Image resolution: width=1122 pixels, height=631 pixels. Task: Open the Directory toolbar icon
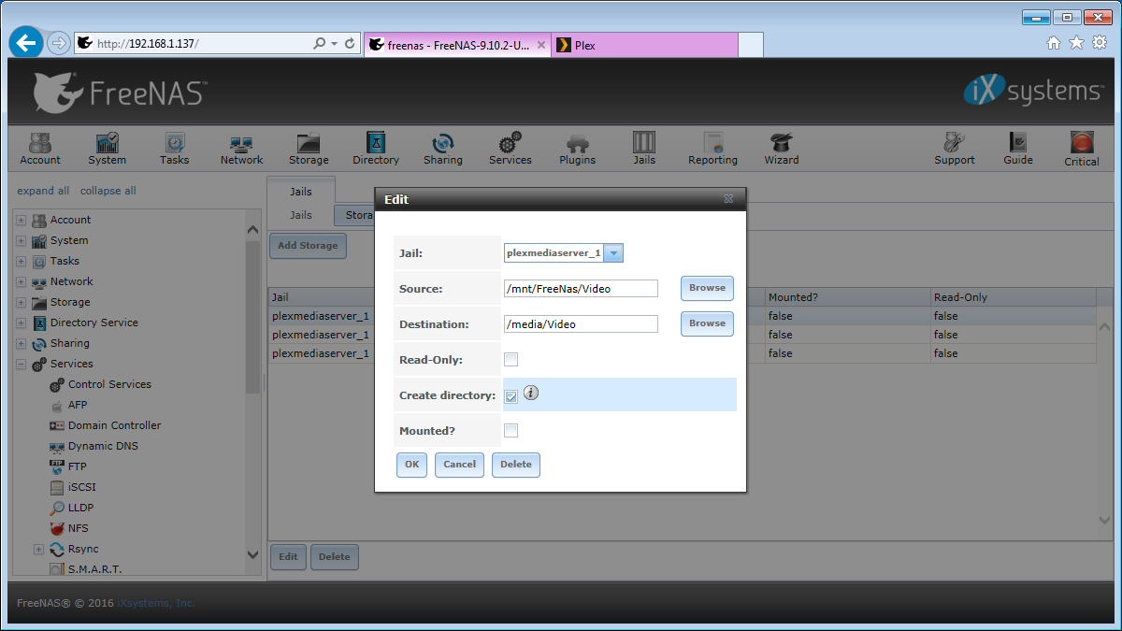coord(376,149)
